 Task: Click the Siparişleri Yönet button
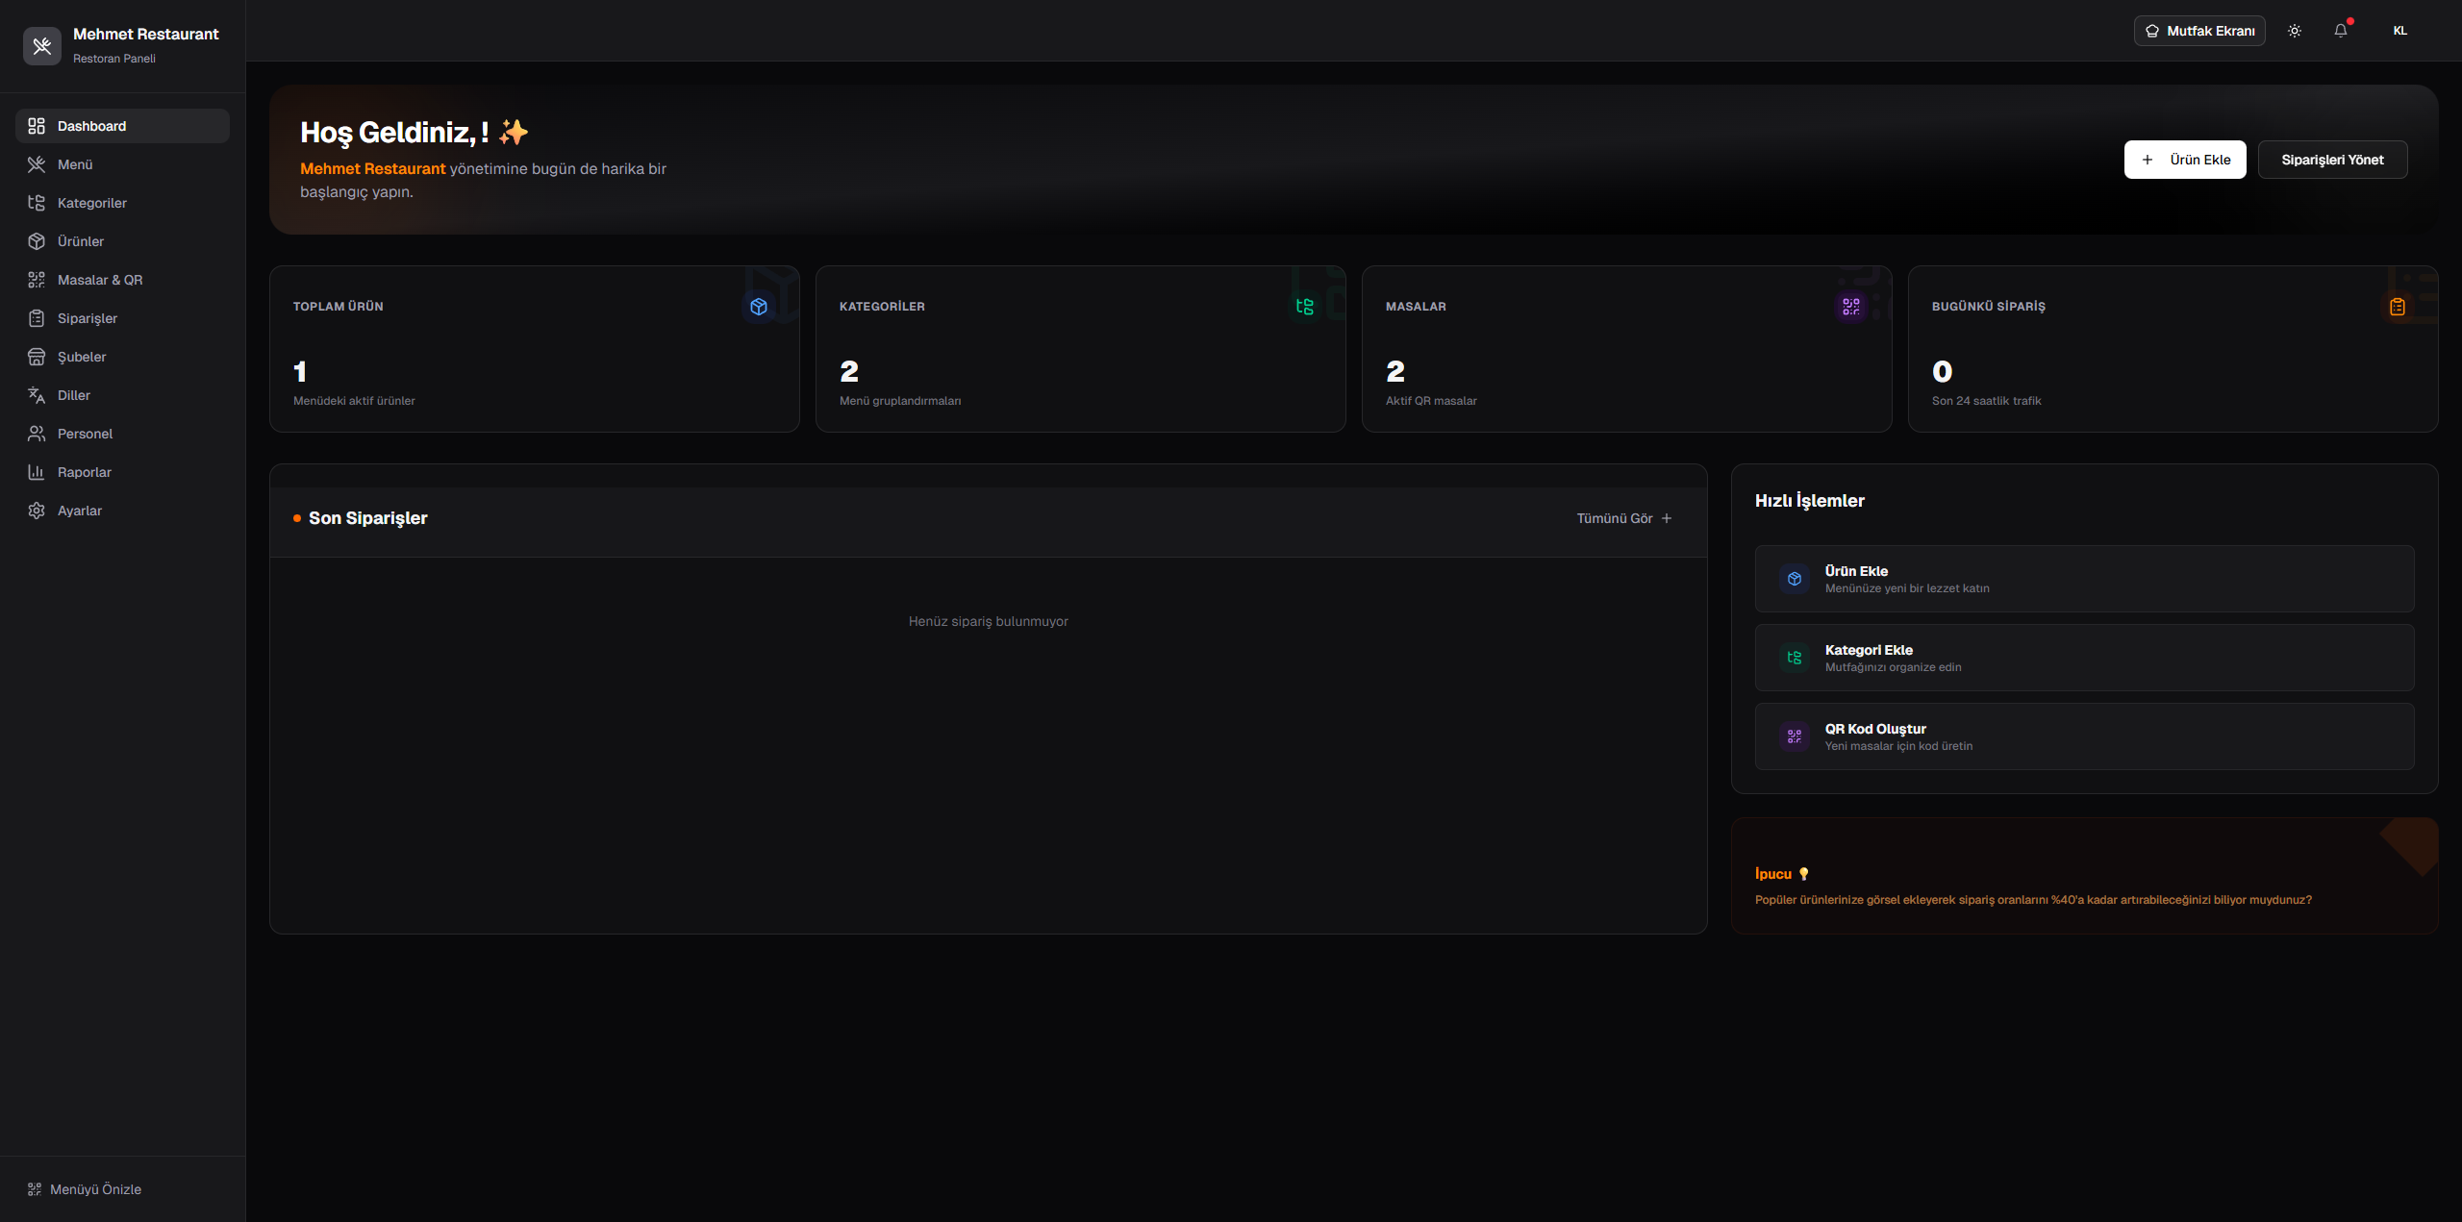tap(2332, 160)
